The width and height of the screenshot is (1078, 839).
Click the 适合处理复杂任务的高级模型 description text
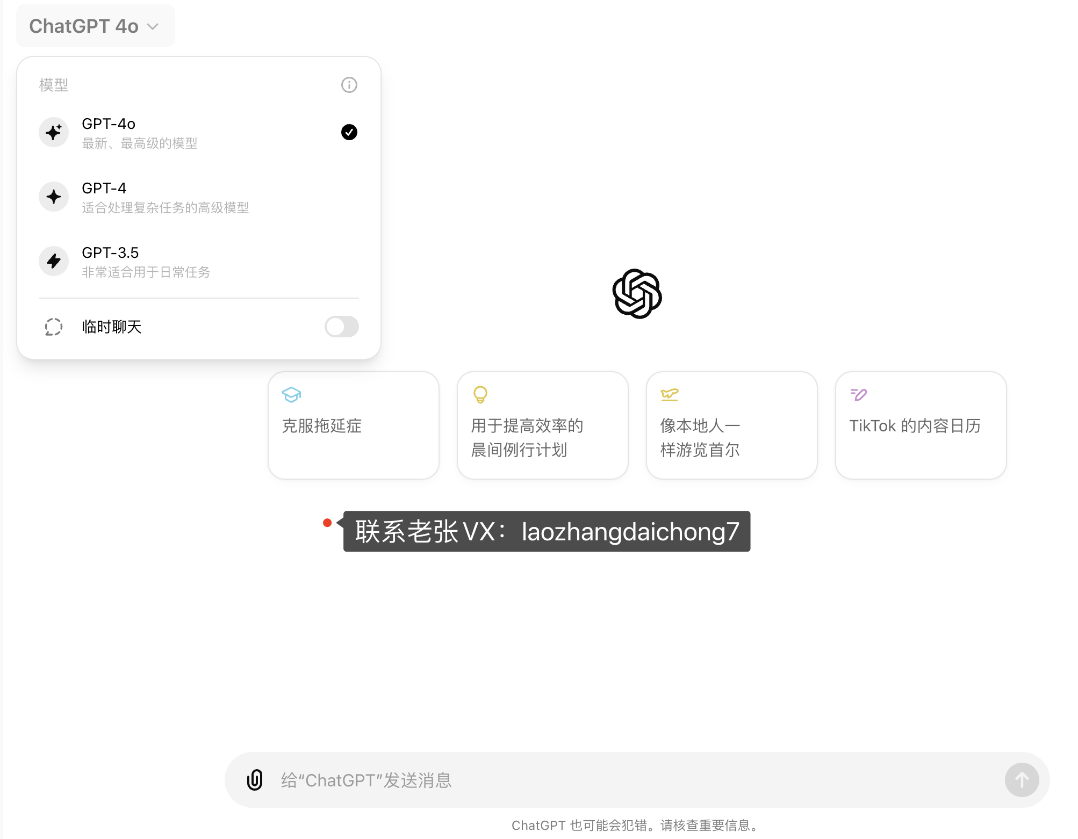tap(166, 208)
